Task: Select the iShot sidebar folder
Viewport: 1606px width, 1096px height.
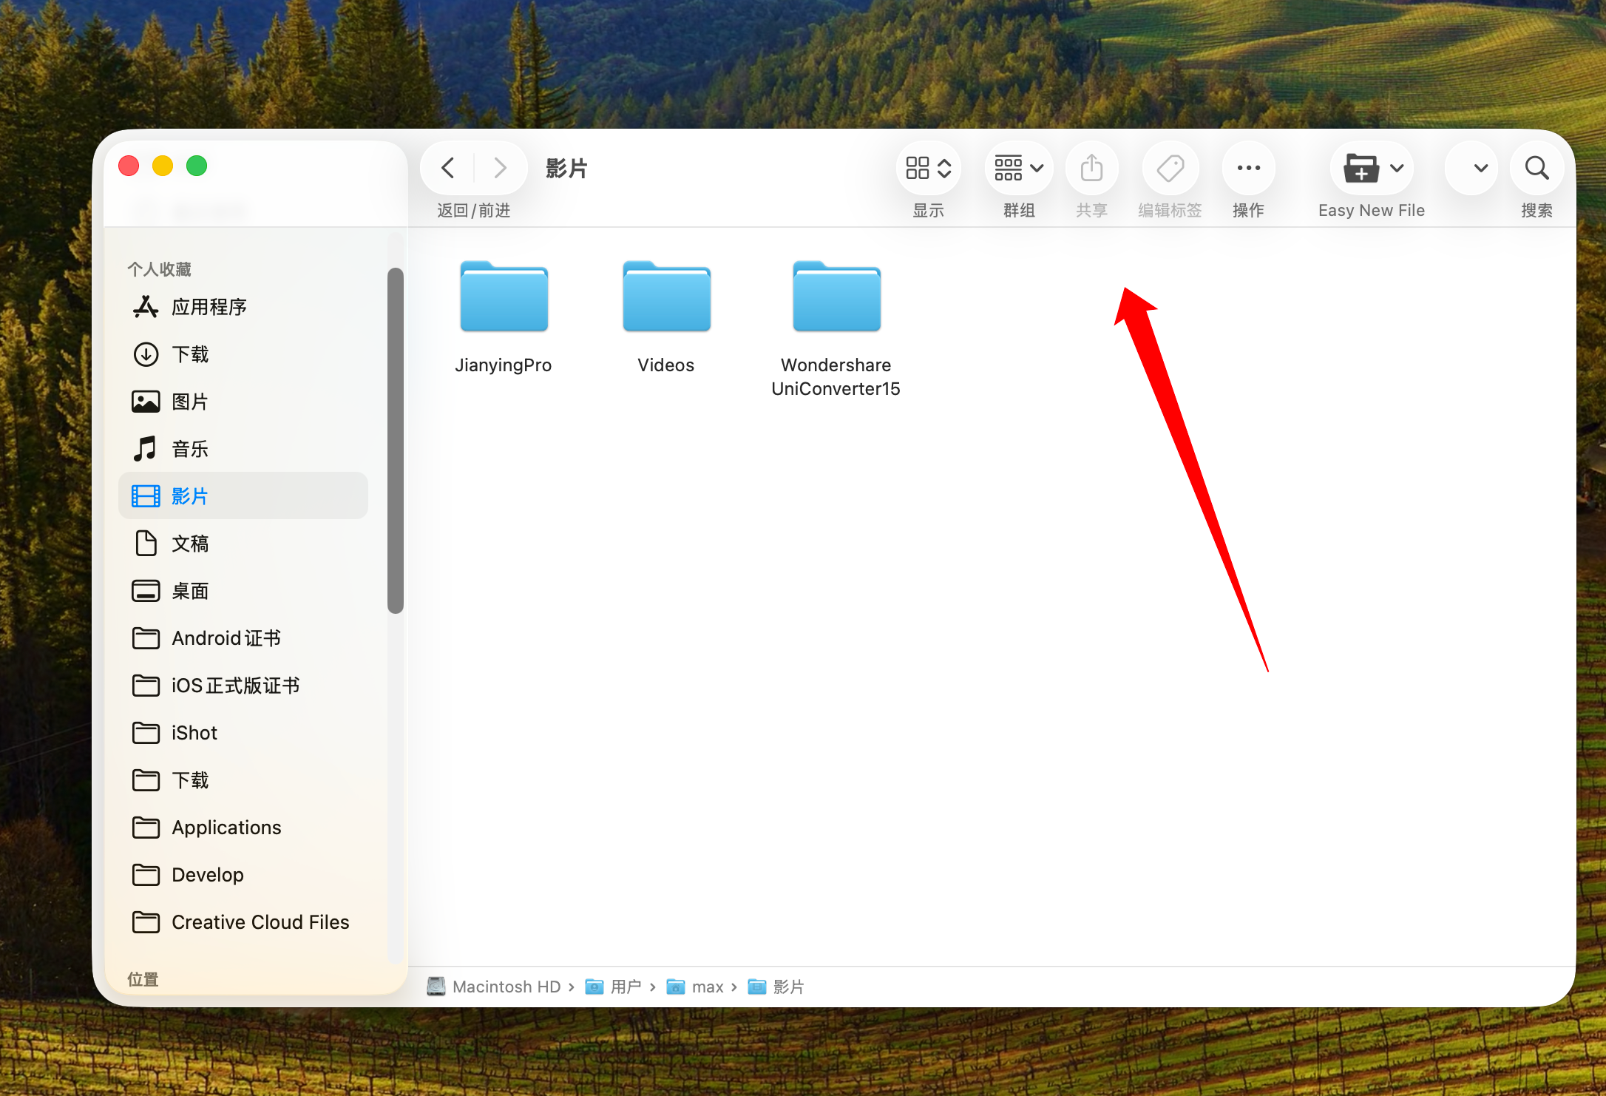Action: coord(194,733)
